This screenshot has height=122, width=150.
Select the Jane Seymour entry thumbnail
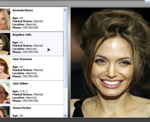click(5, 68)
